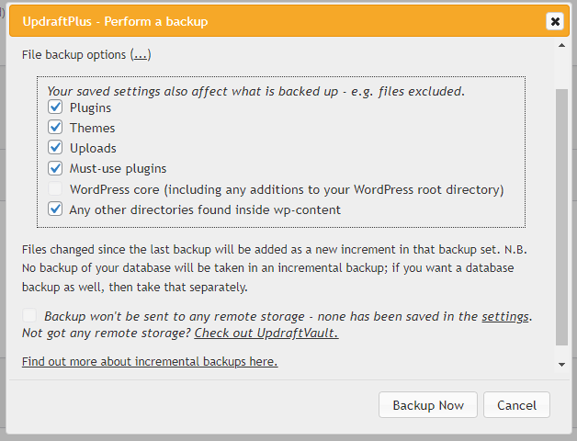The height and width of the screenshot is (441, 577).
Task: Toggle the Themes checkbox
Action: tap(55, 128)
